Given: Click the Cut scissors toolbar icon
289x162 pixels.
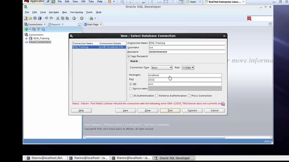Looking at the screenshot, I should point(58,18).
